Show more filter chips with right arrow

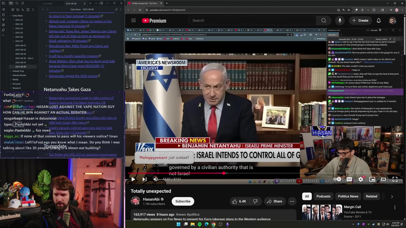click(392, 197)
